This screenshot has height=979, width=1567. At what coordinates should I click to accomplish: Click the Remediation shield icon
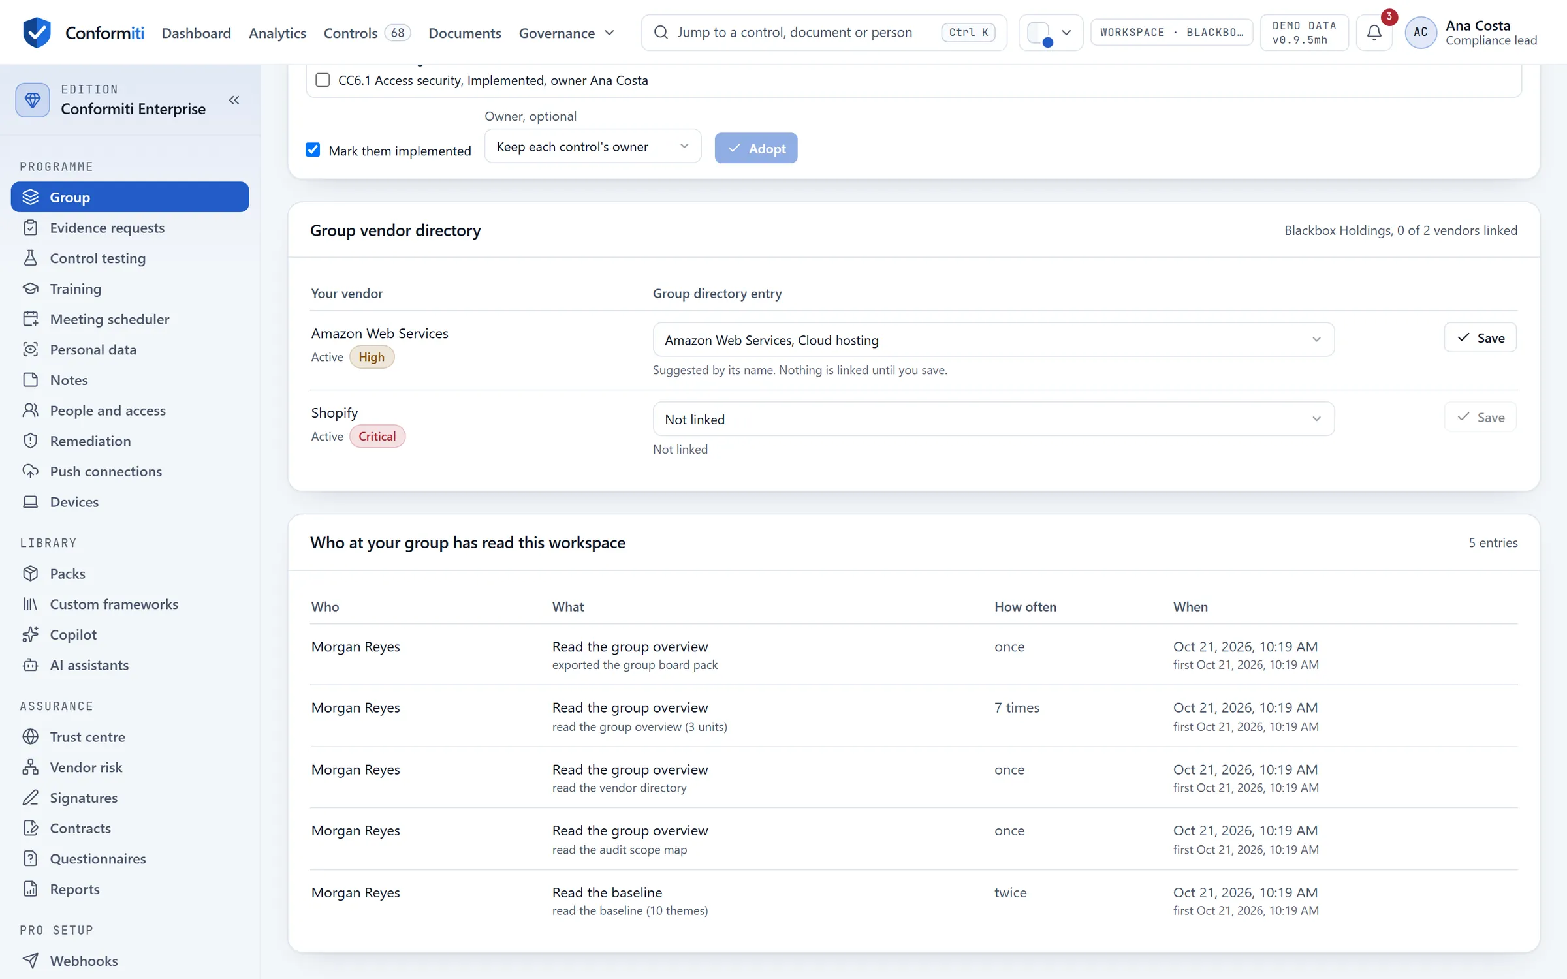pos(31,441)
